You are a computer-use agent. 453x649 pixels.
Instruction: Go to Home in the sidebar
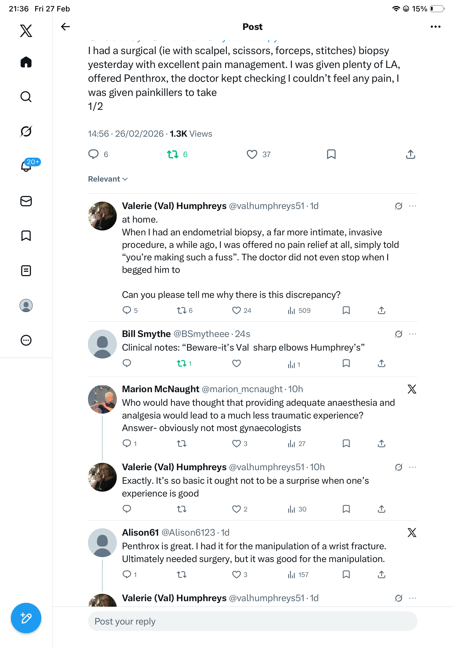(x=26, y=62)
